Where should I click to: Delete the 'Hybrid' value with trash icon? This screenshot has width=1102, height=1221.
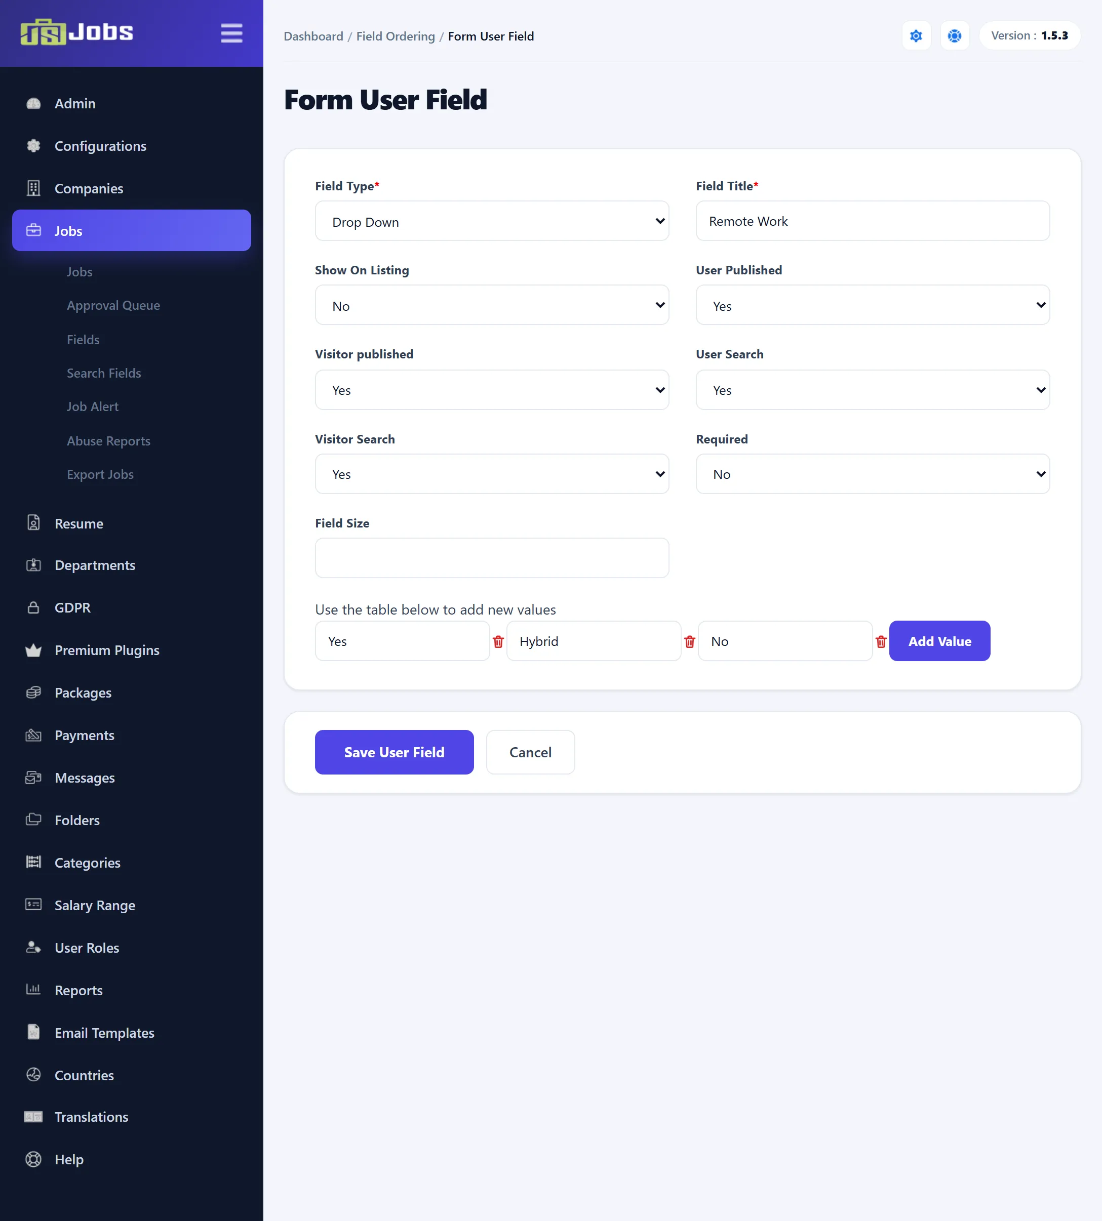coord(690,642)
